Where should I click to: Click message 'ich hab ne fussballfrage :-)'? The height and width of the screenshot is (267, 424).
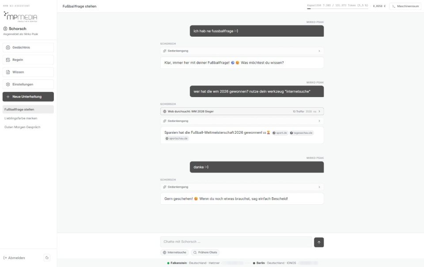[257, 31]
